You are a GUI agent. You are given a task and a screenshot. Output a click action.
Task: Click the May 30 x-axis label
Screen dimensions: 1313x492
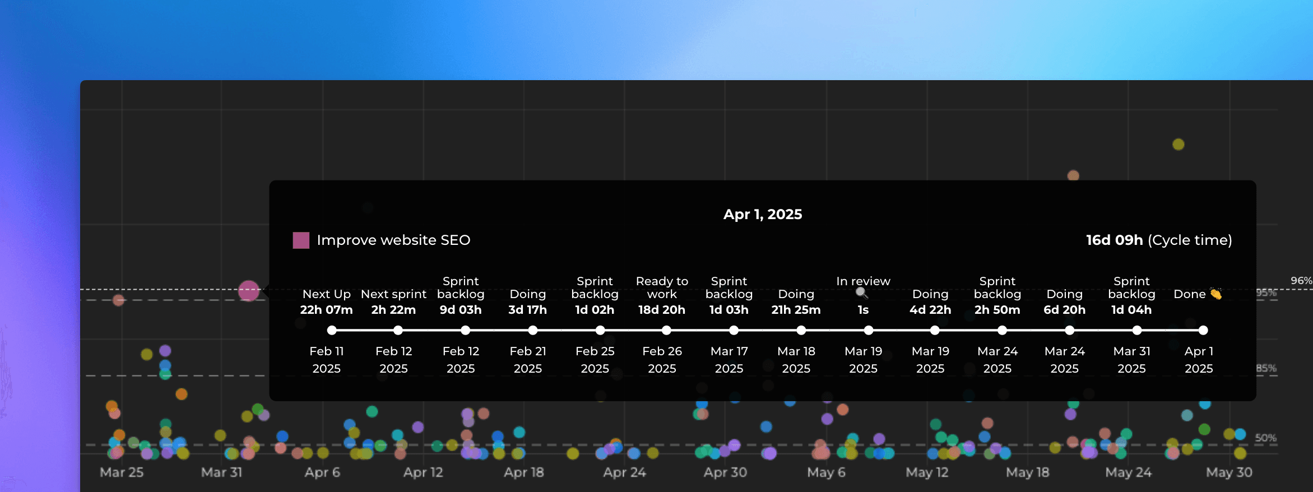[1230, 472]
